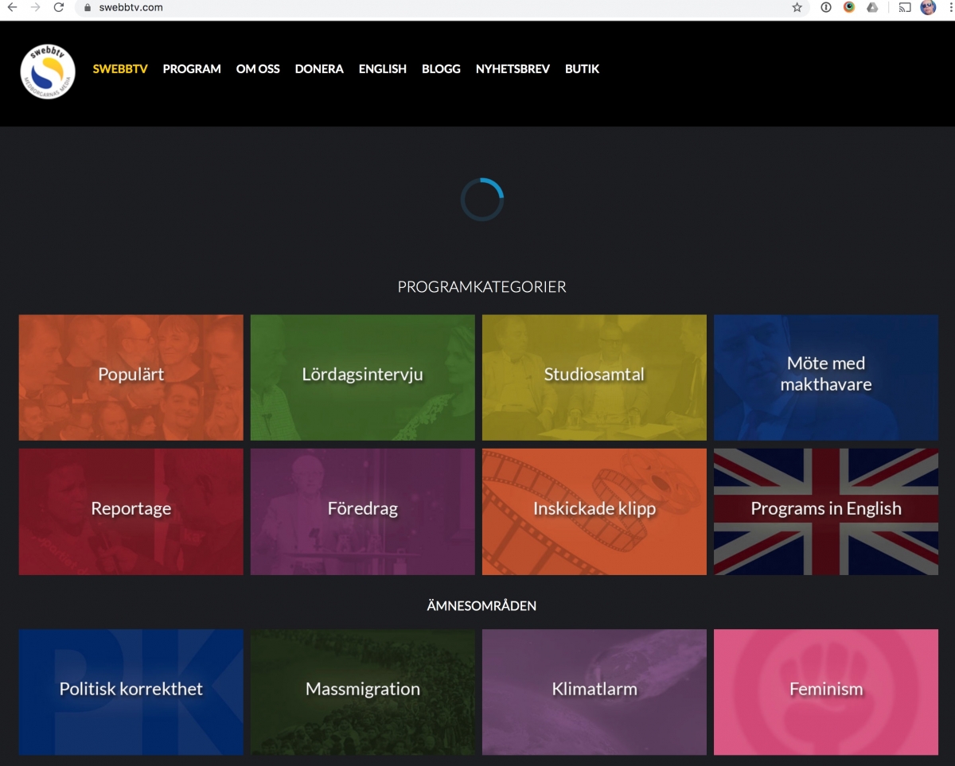Select the Programs in English tile
Image resolution: width=955 pixels, height=766 pixels.
825,511
